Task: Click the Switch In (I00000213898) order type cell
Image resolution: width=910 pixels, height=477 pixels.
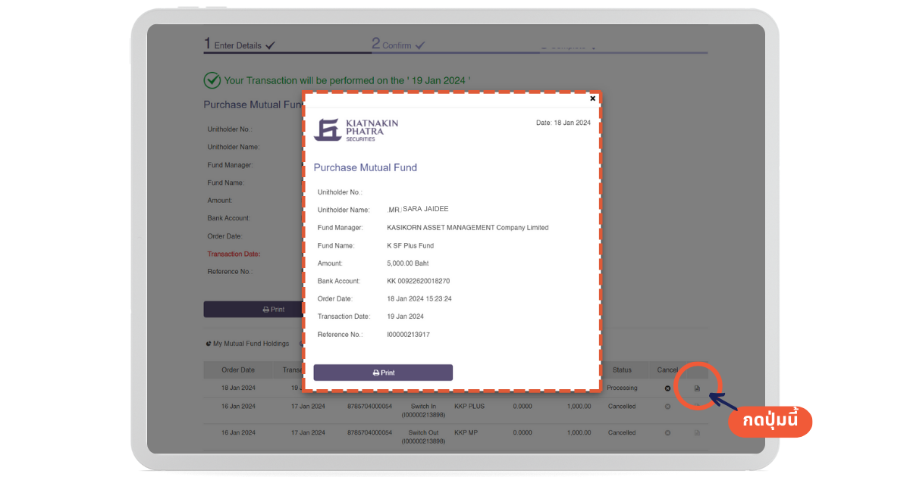Action: pos(425,410)
